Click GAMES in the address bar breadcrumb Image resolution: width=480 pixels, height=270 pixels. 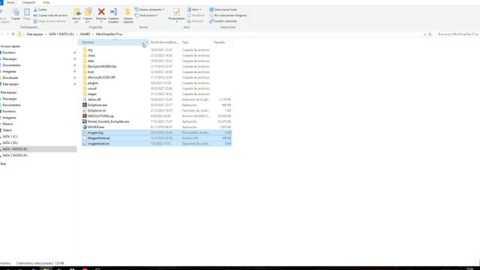[x=85, y=34]
